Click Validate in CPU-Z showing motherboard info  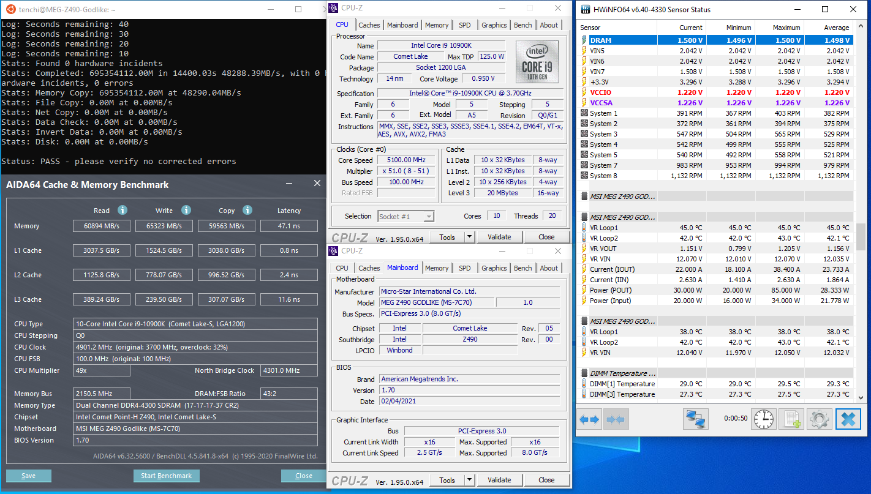pyautogui.click(x=499, y=480)
